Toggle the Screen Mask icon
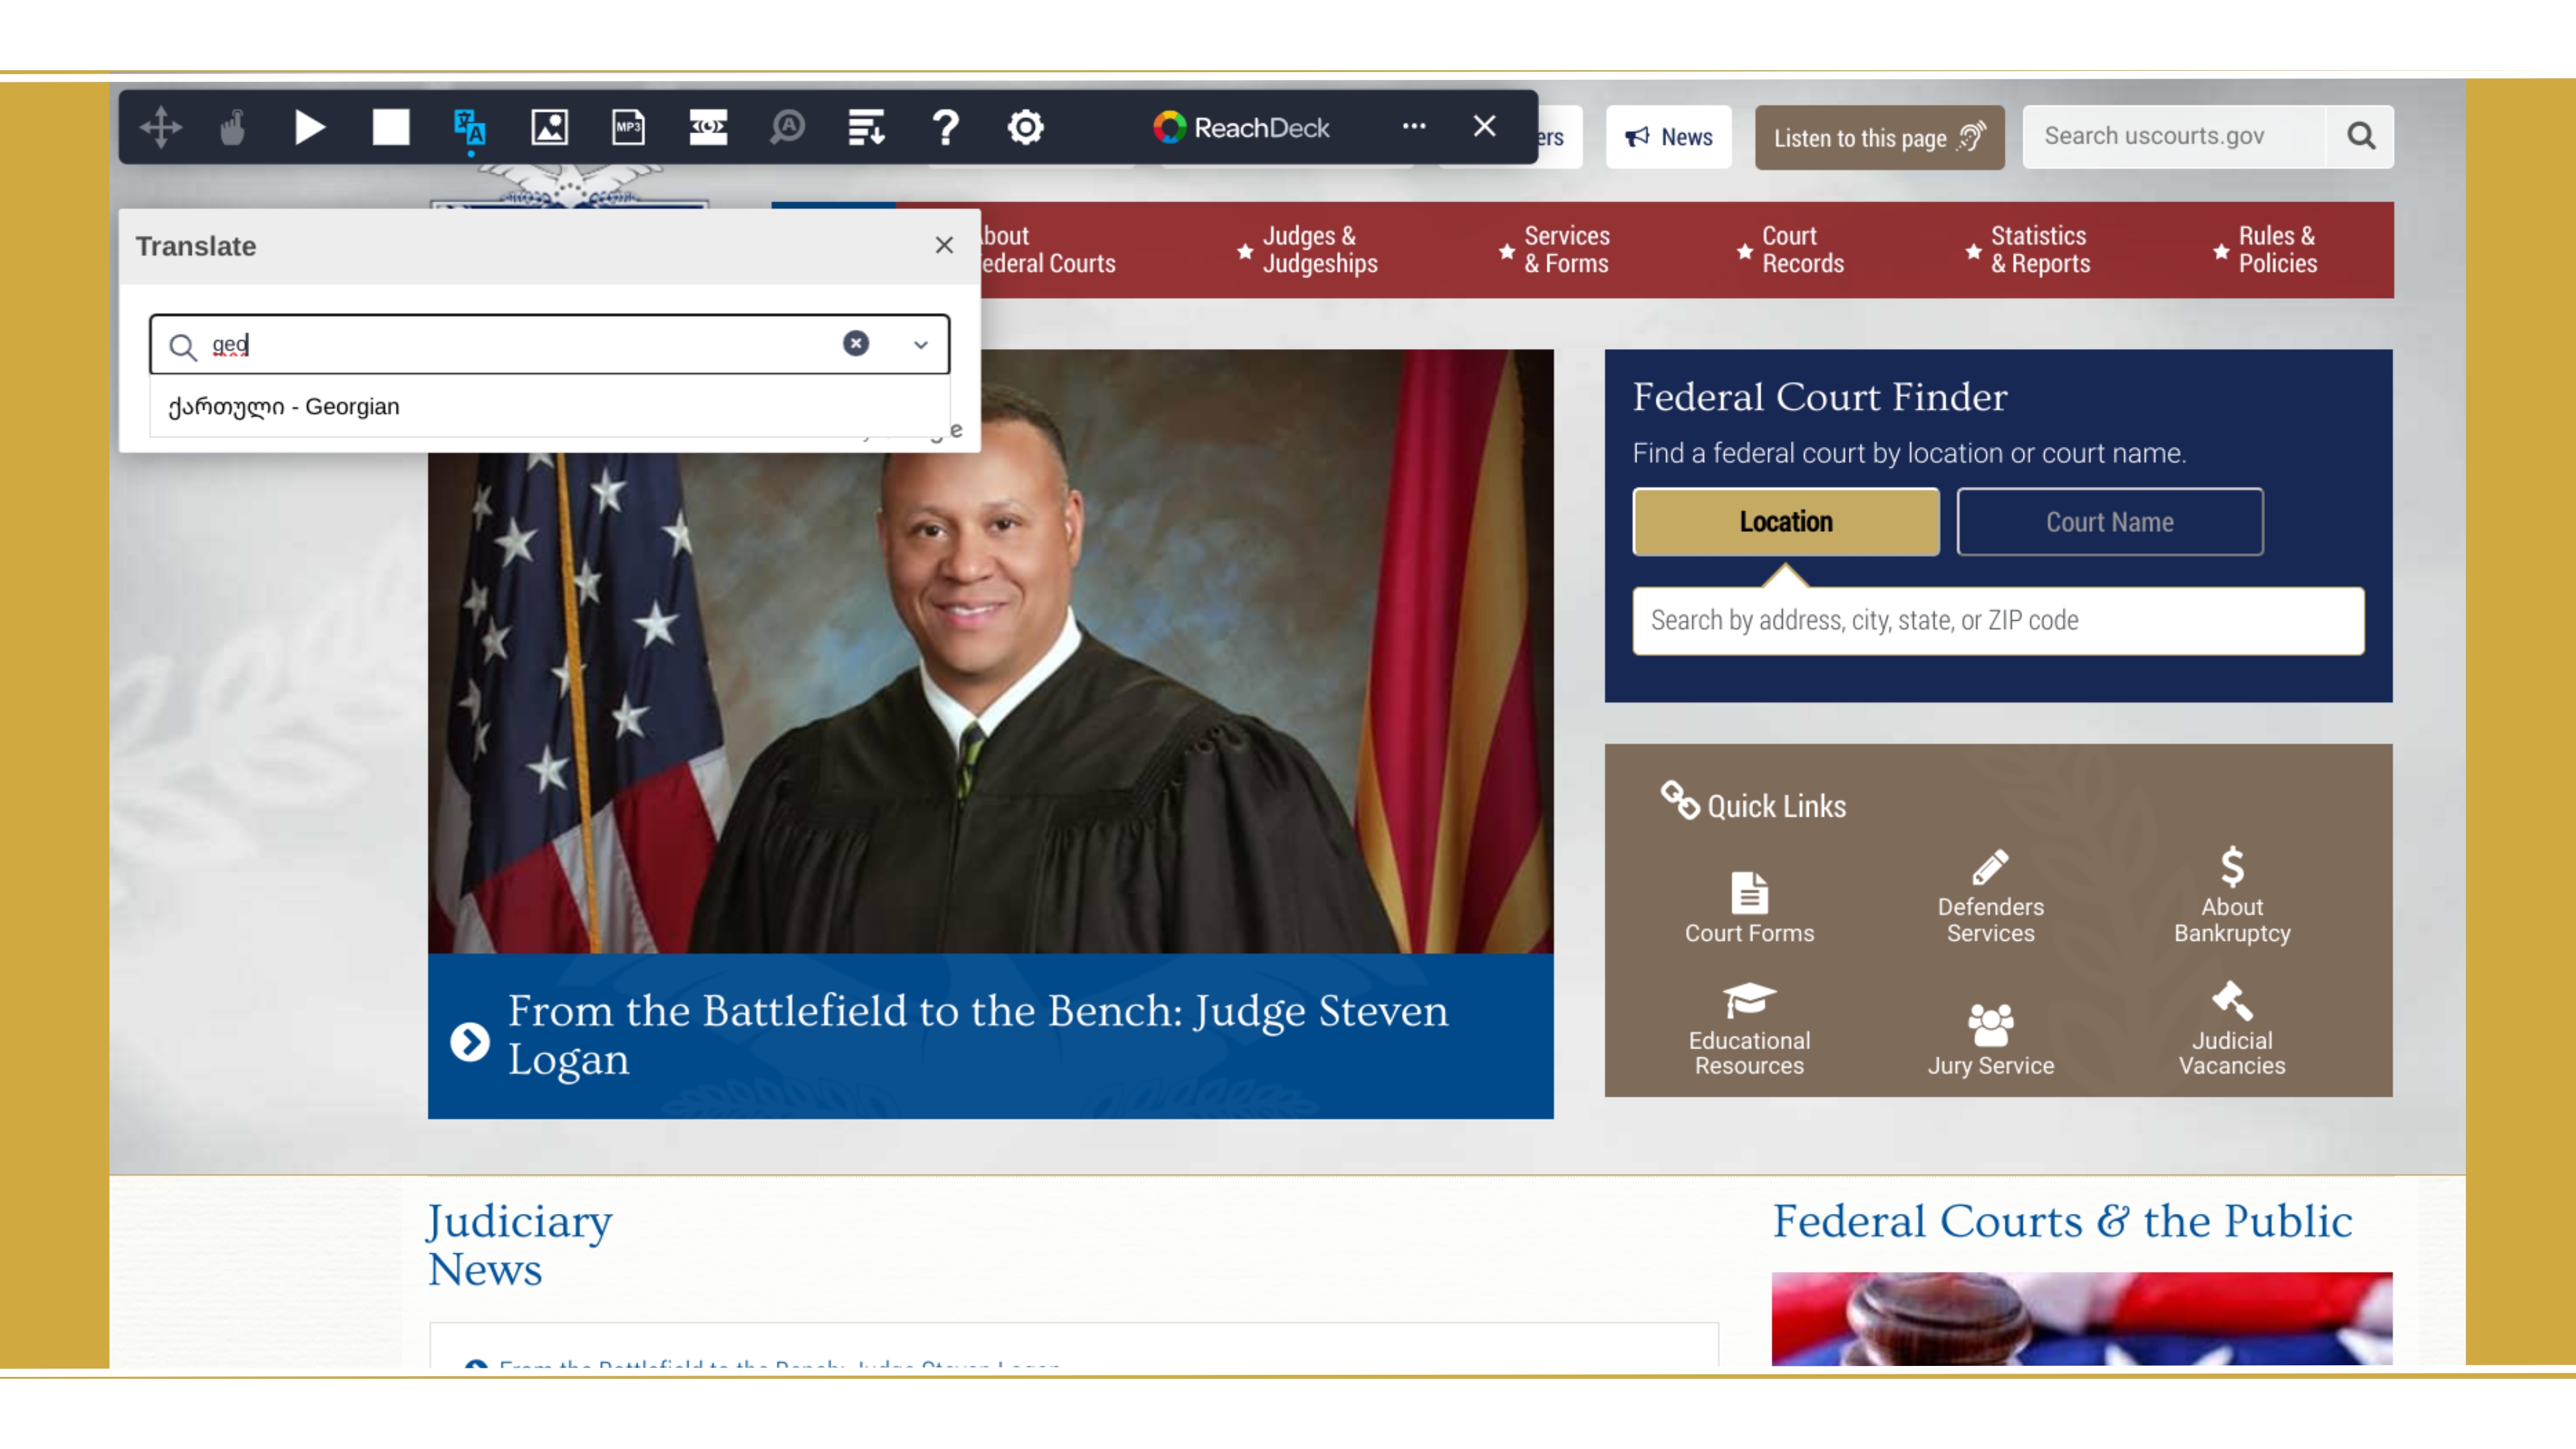This screenshot has width=2576, height=1449. pos(708,127)
